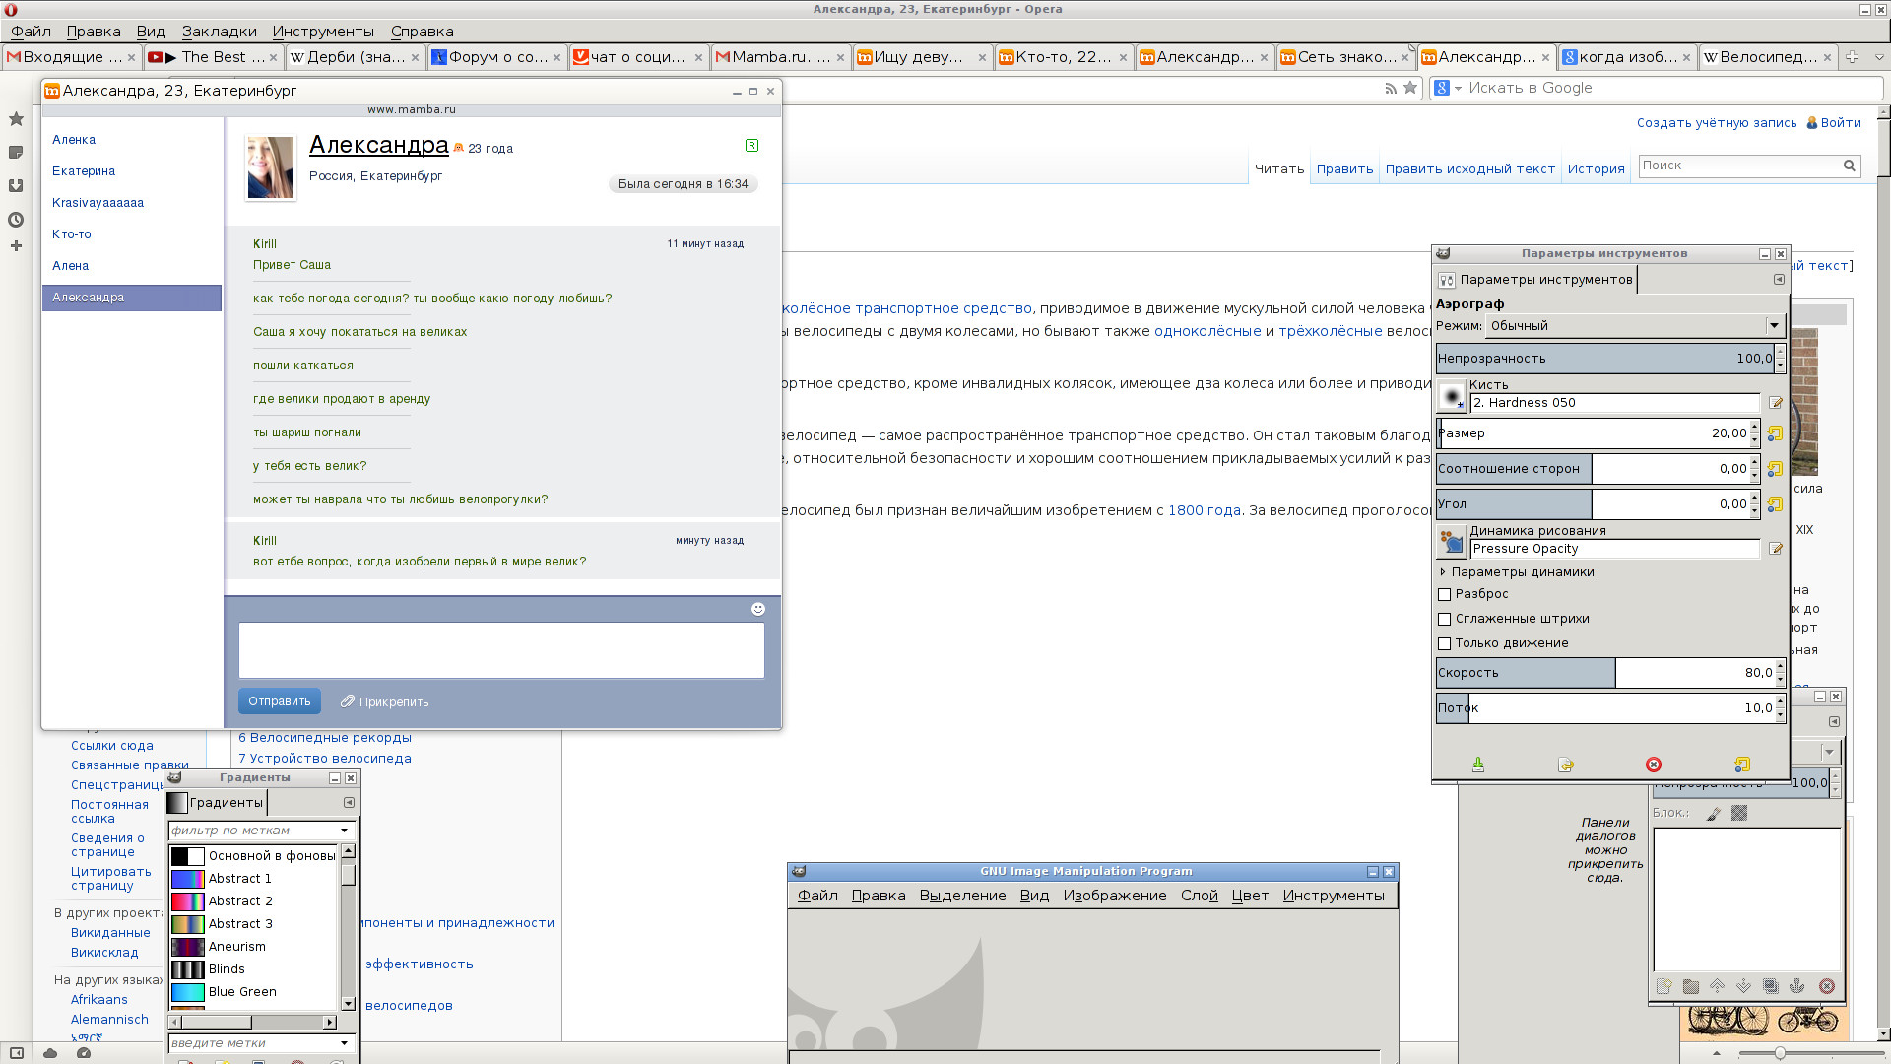
Task: Open GIMP Слой menu
Action: pos(1200,896)
